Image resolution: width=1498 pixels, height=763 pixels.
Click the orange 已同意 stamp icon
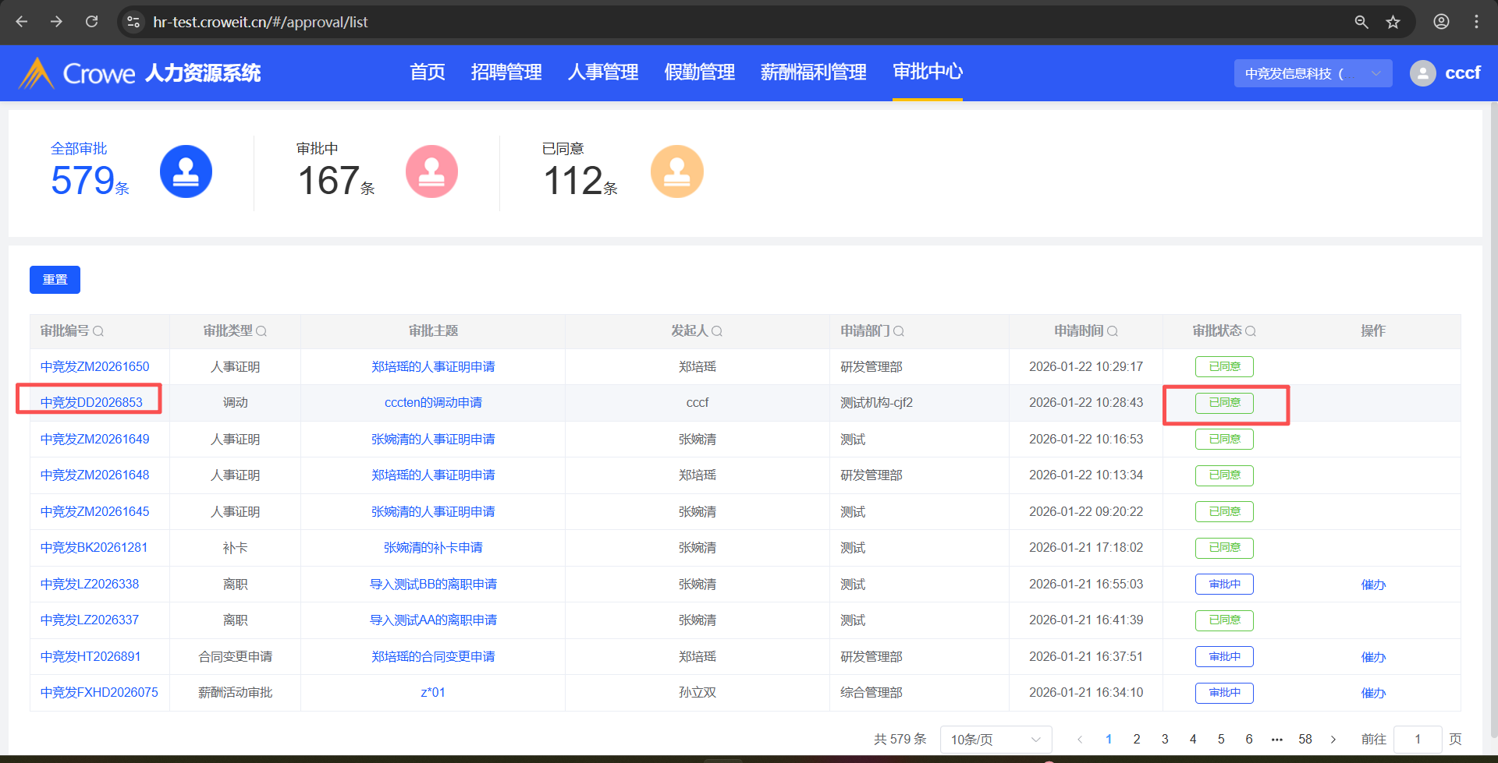[x=676, y=171]
